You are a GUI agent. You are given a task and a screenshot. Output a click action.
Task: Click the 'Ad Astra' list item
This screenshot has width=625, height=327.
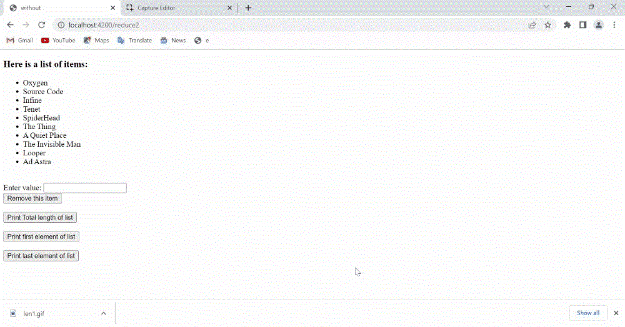[37, 162]
